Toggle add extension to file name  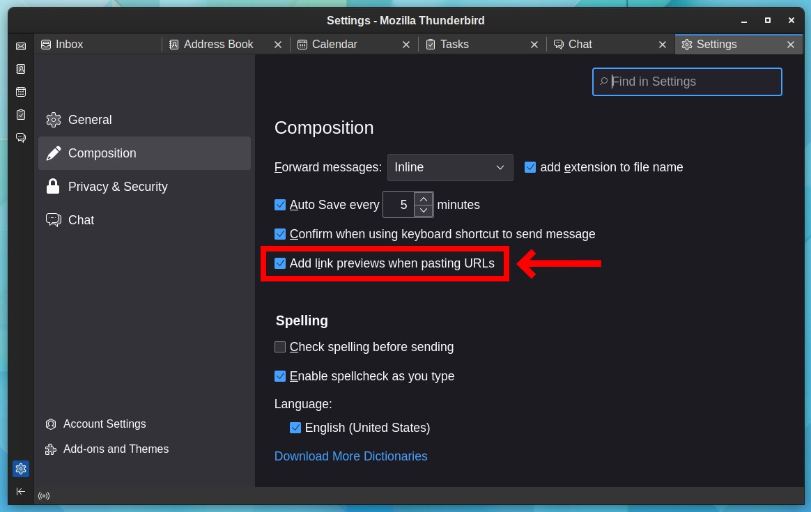point(530,167)
